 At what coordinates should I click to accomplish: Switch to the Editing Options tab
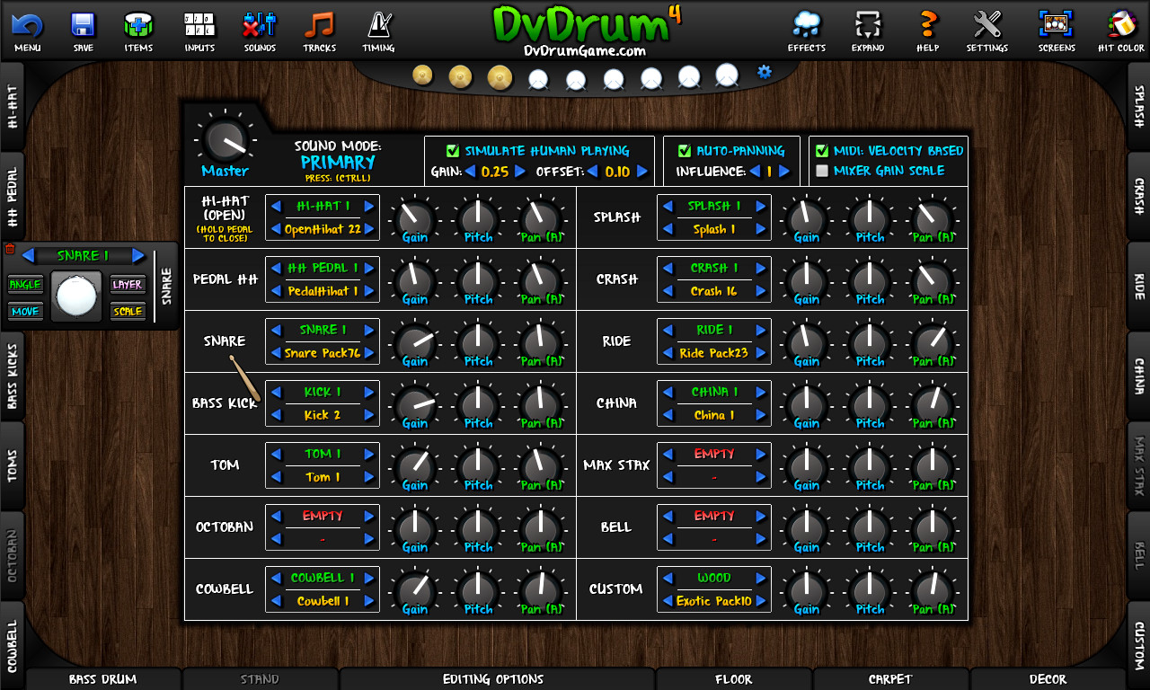(x=494, y=679)
